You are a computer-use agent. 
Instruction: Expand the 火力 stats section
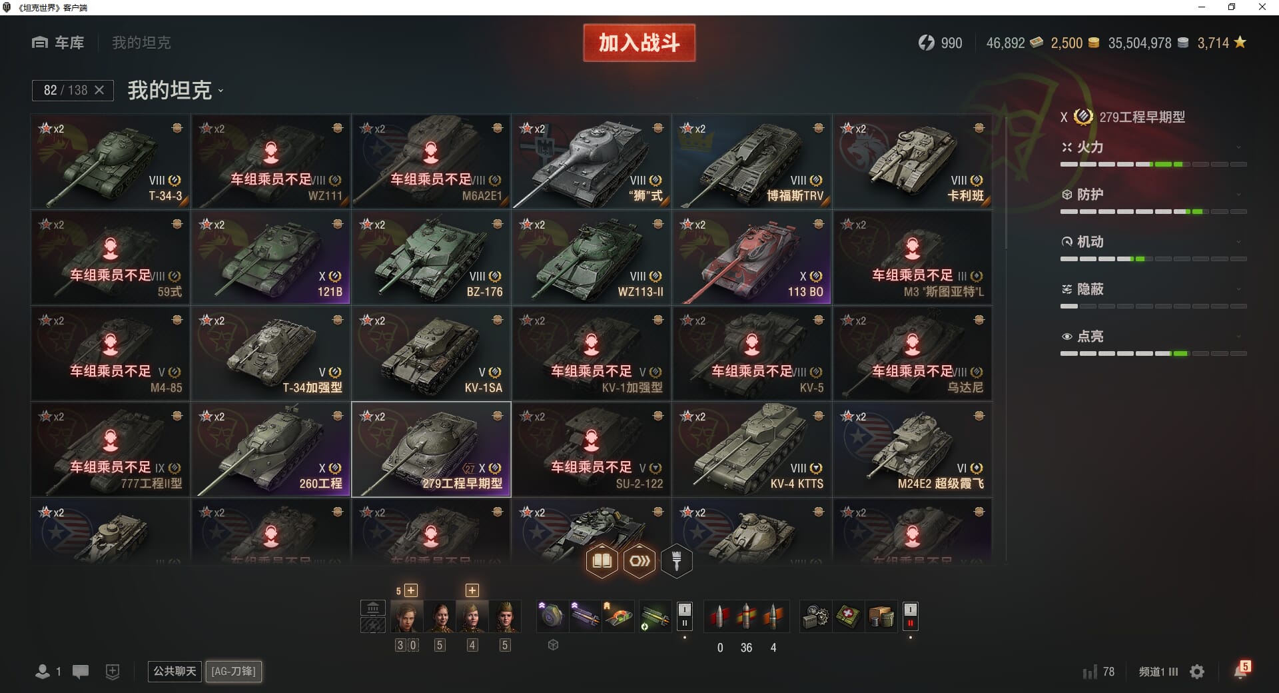[1153, 147]
